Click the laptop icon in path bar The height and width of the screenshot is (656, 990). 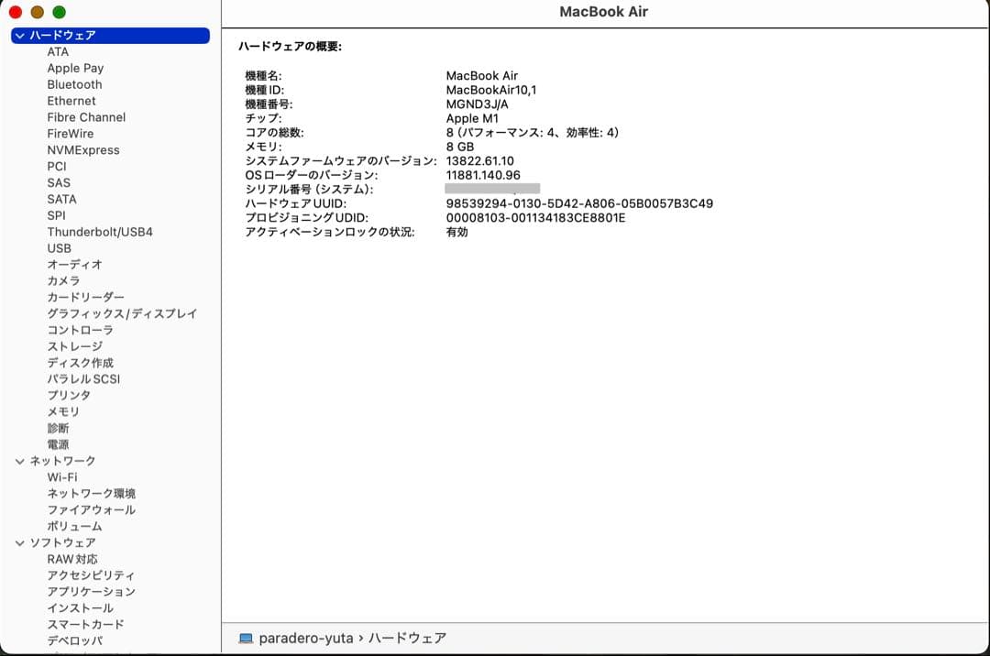246,639
